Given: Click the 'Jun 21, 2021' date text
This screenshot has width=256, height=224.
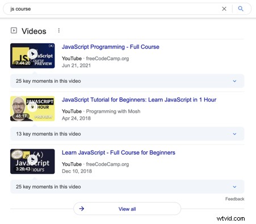Looking at the screenshot, I should tap(76, 65).
